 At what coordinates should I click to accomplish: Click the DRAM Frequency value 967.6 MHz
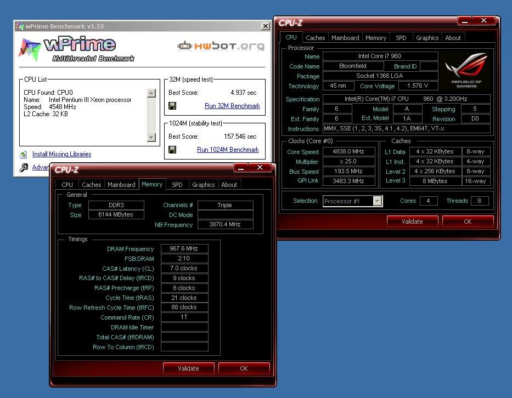point(184,248)
